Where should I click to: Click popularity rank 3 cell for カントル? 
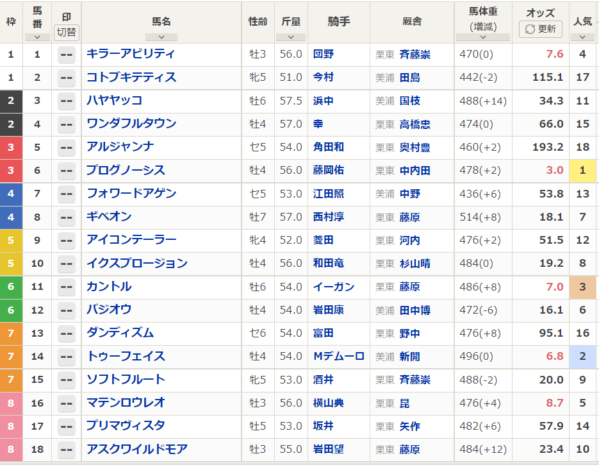tap(582, 287)
